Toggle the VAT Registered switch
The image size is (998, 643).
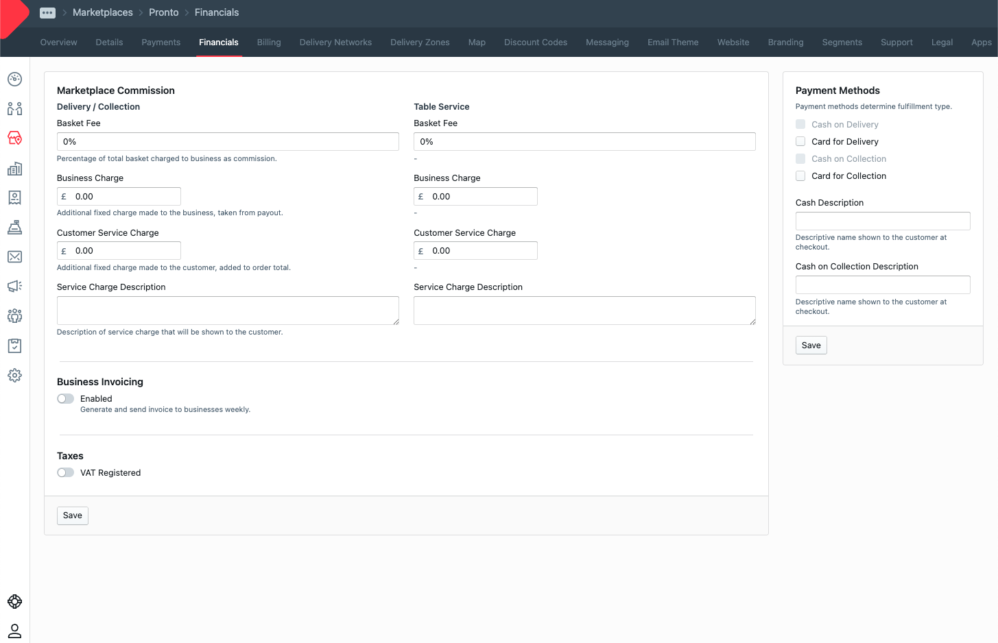click(66, 473)
